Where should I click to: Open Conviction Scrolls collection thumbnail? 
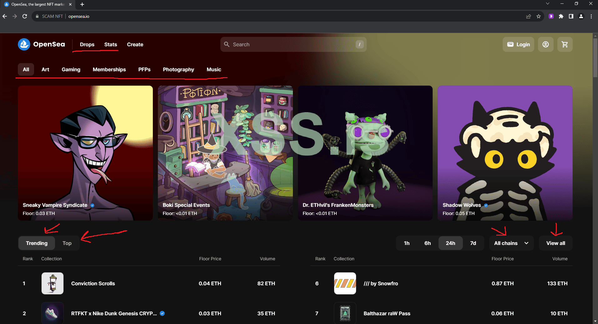click(53, 283)
